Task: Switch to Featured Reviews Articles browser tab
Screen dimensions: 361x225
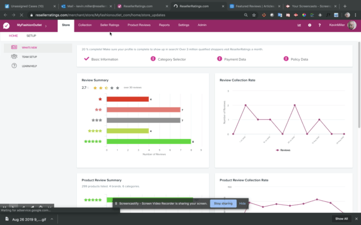Action: pos(254,6)
